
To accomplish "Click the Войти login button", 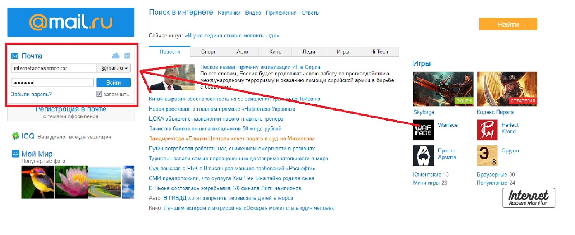I will click(114, 83).
